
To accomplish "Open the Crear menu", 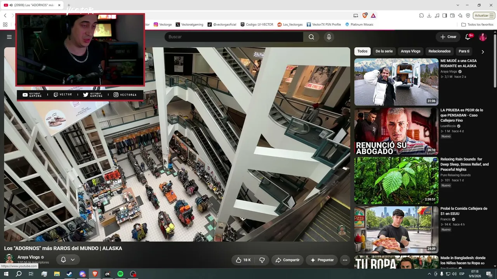I will click(448, 37).
